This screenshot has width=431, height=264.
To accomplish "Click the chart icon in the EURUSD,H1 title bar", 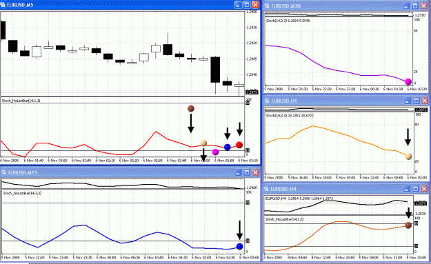I will [267, 101].
